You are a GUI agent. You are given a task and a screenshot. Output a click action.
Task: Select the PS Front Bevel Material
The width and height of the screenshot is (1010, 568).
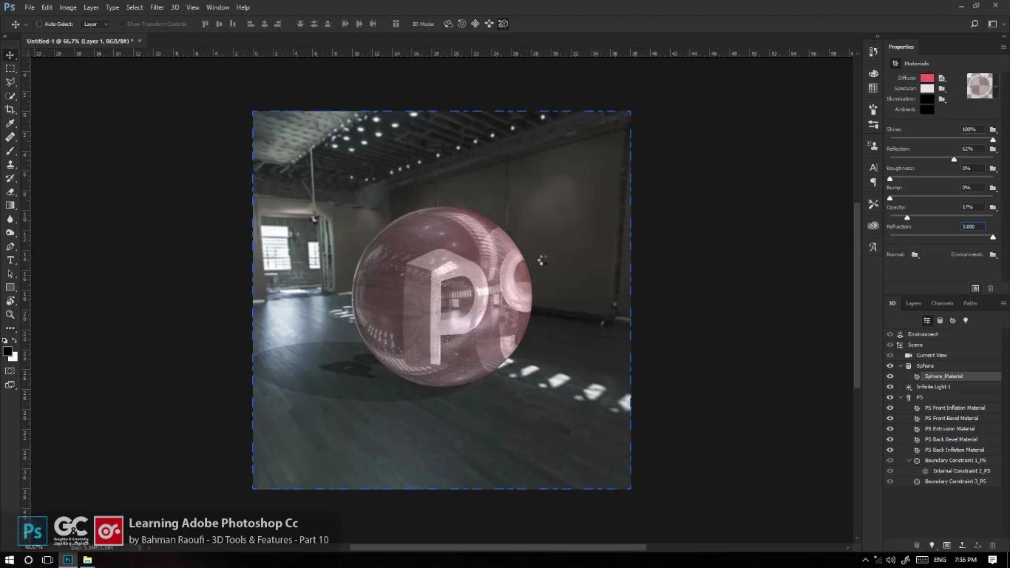click(x=952, y=419)
